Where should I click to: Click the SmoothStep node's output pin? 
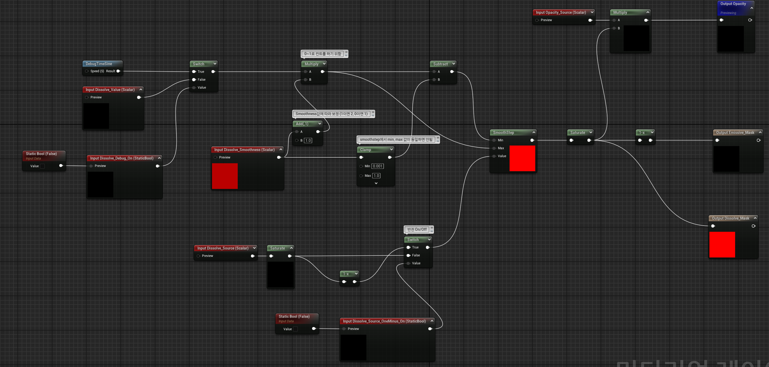(x=532, y=140)
